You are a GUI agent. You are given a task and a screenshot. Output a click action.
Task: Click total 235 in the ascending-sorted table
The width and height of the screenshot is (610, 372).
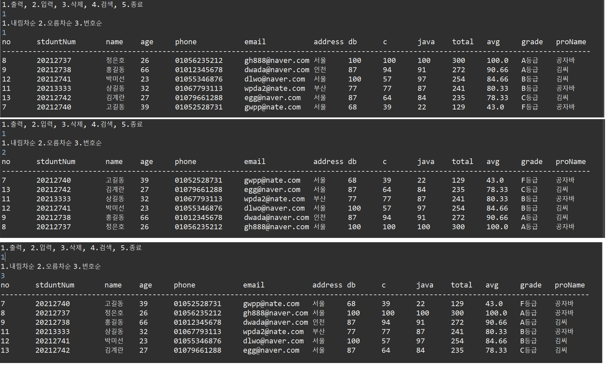pos(458,190)
